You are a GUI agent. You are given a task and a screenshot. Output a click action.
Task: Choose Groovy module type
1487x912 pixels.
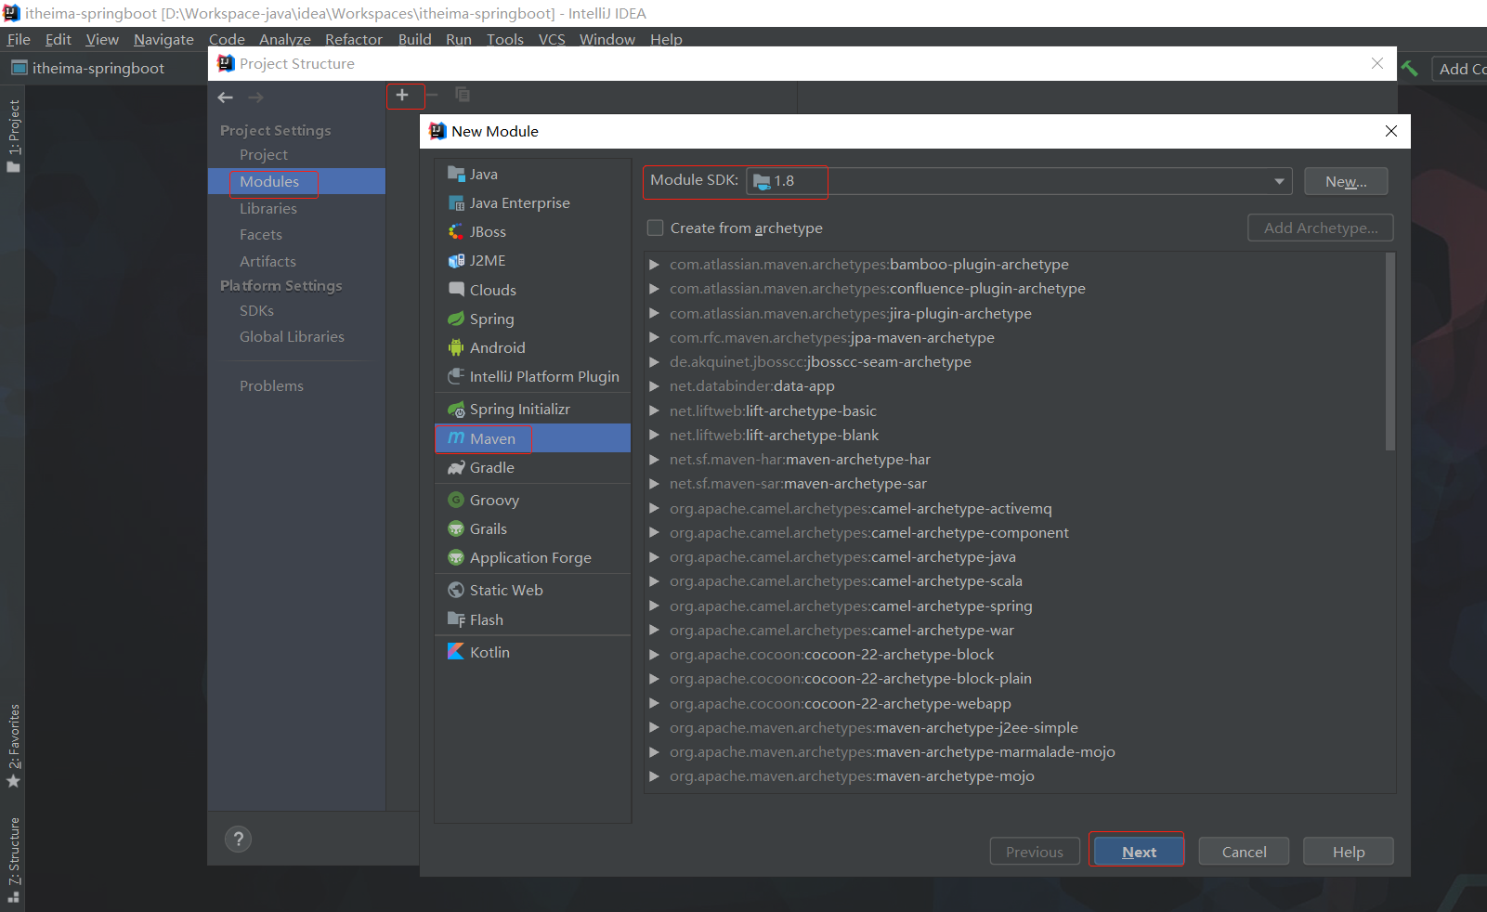[x=532, y=500]
